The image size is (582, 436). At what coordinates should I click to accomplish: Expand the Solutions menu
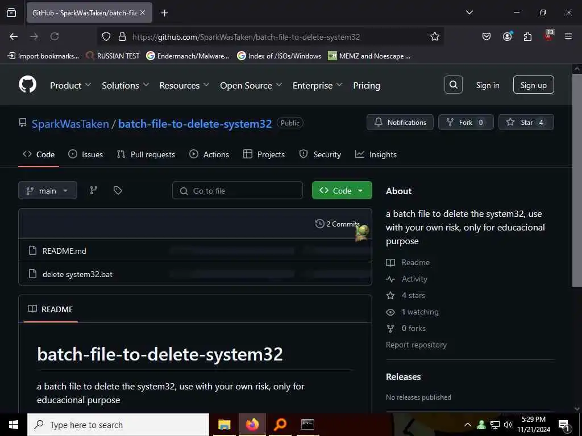coord(126,85)
